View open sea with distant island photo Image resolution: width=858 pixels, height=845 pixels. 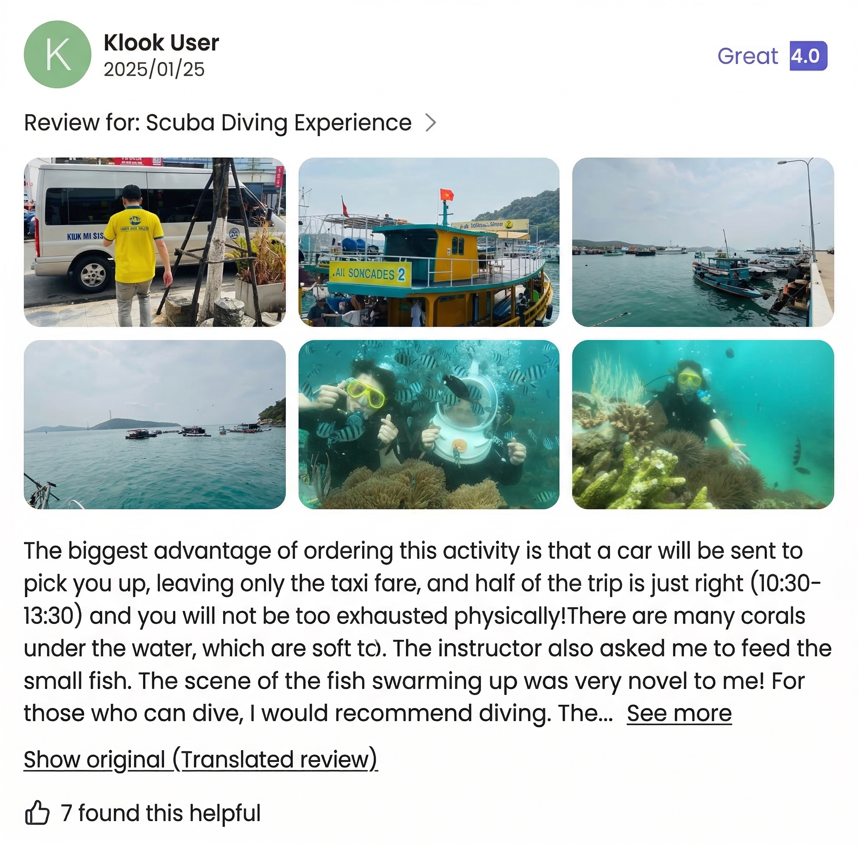coord(154,424)
